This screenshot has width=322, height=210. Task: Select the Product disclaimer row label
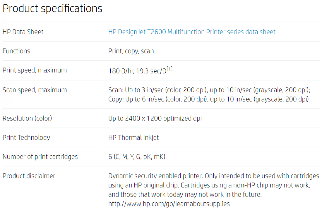pyautogui.click(x=29, y=176)
